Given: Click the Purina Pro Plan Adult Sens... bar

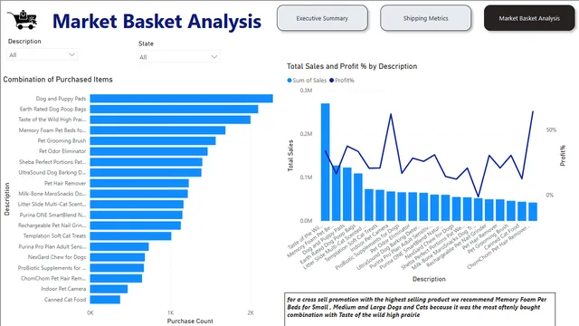Looking at the screenshot, I should [x=119, y=246].
